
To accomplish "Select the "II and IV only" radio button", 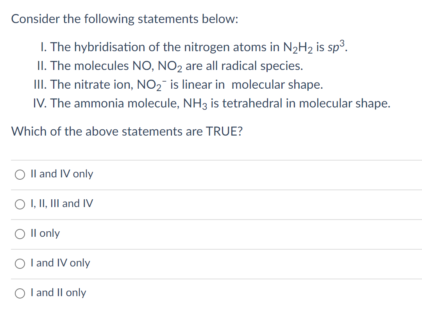I will point(20,174).
